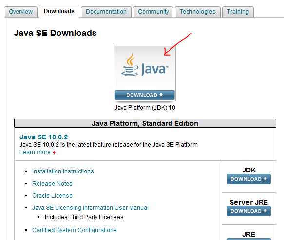Click the JDK DOWNLOAD button

(x=248, y=179)
